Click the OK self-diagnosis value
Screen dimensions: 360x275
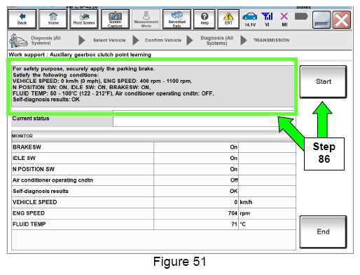(x=233, y=191)
